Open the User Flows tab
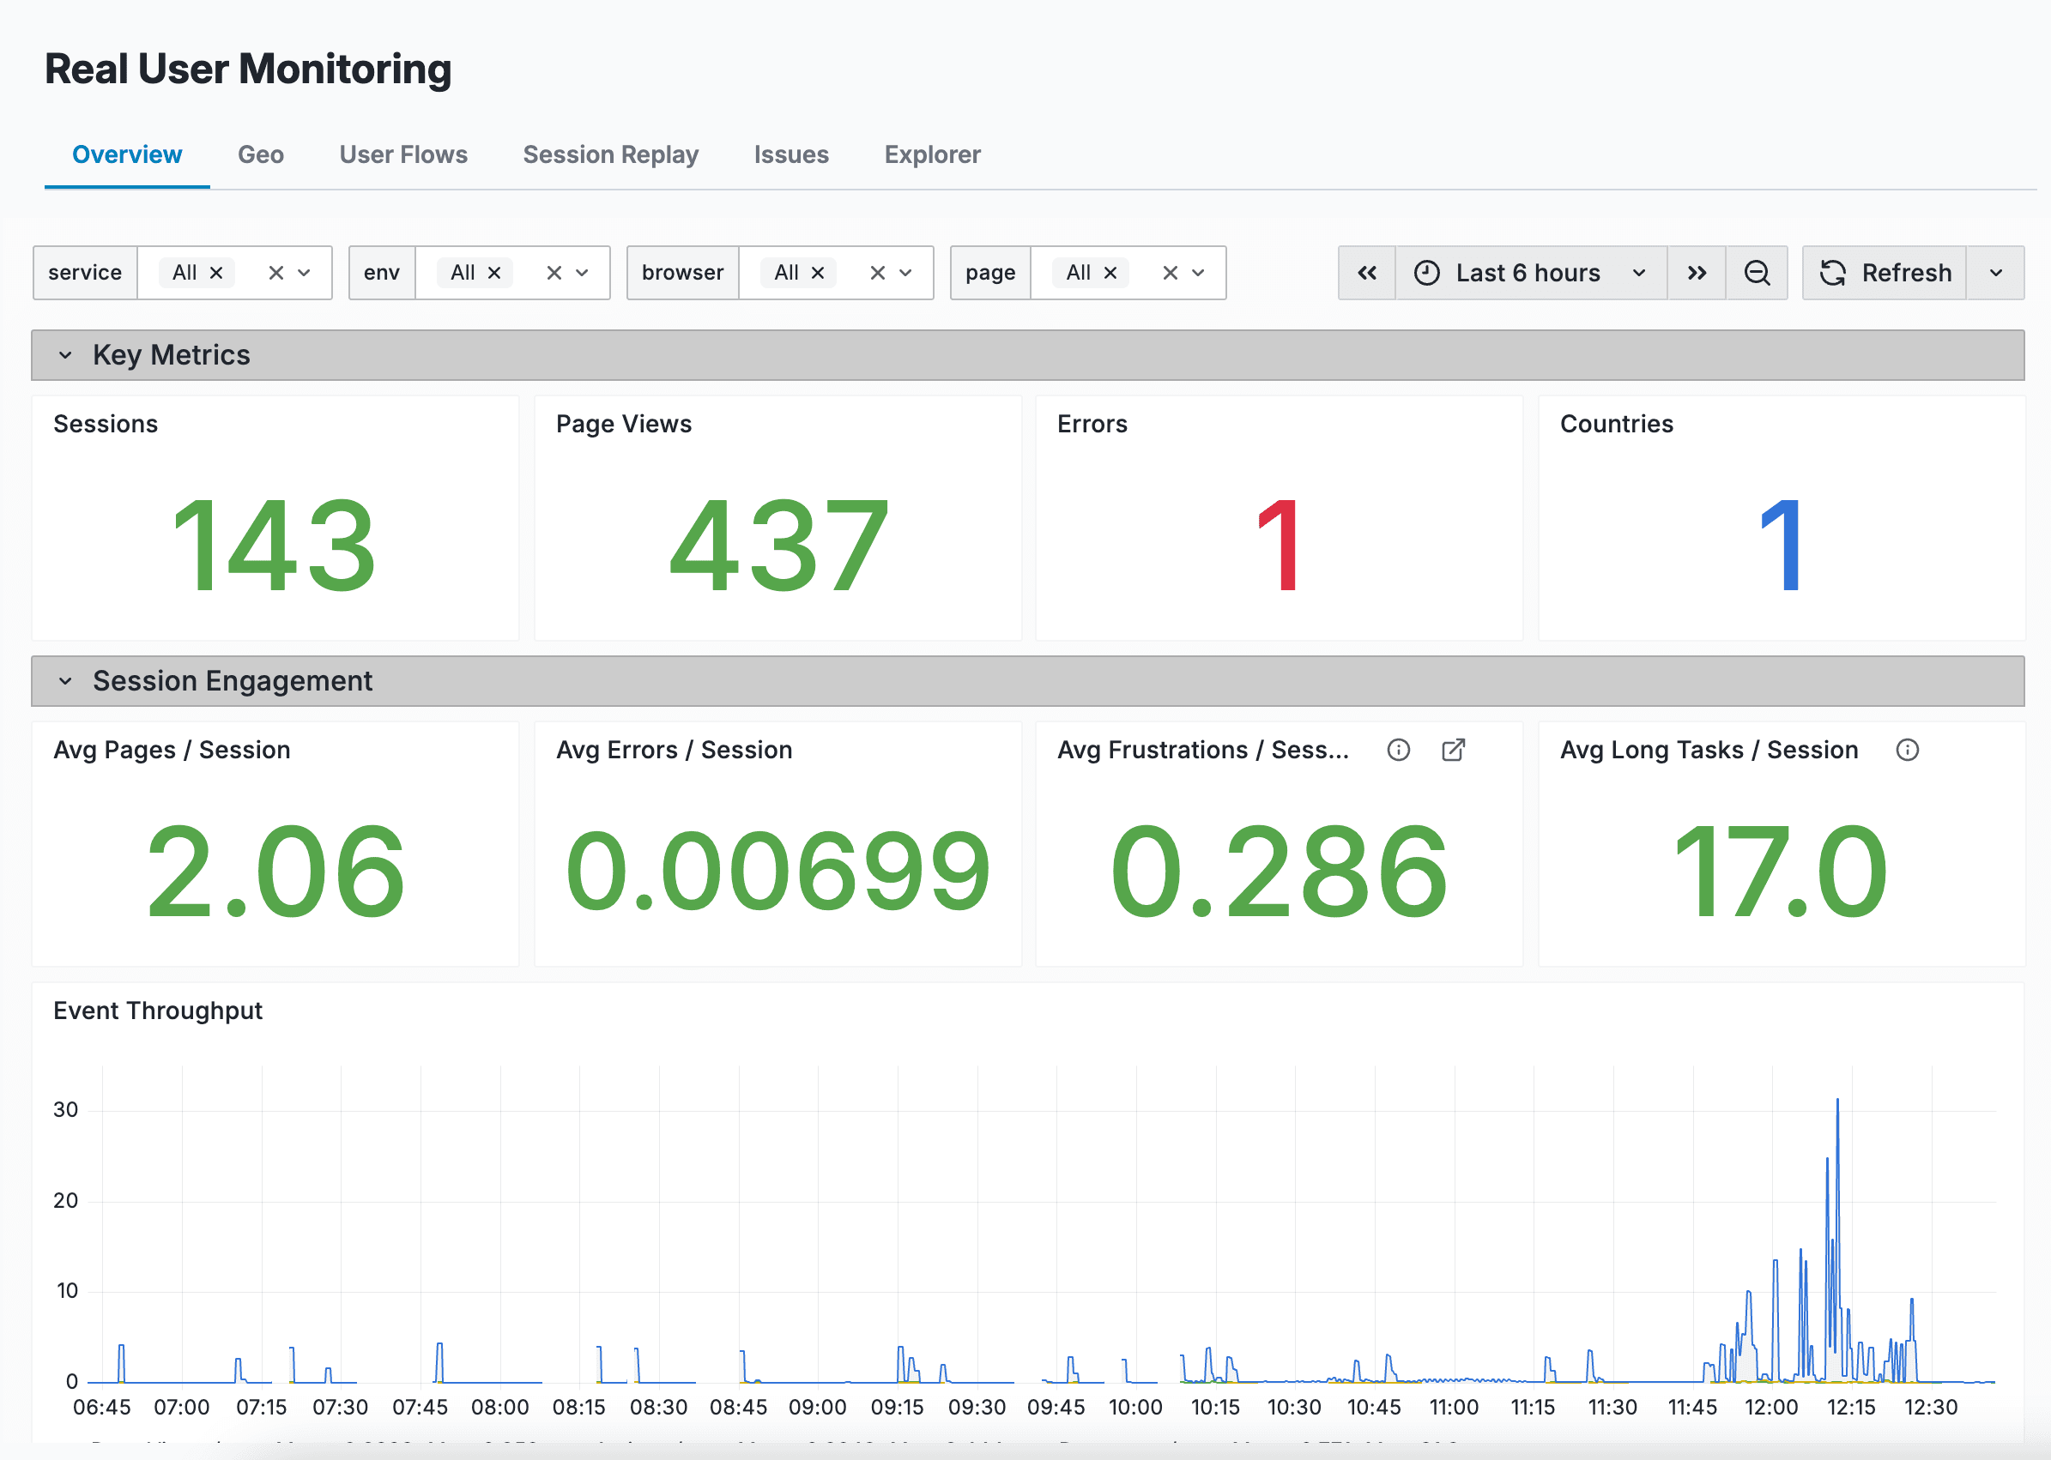Screen dimensions: 2051x1460 pos(403,154)
